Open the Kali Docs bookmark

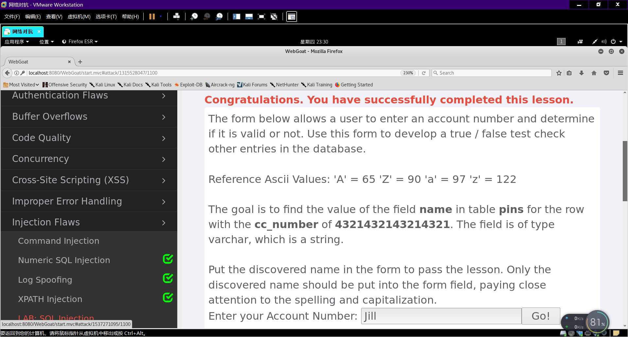tap(130, 84)
